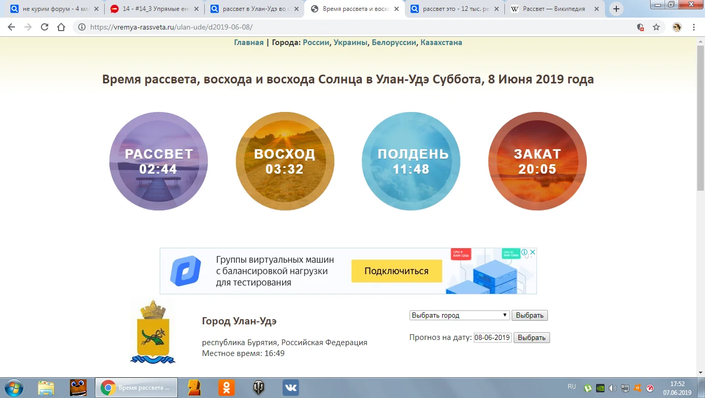Close the 'рассвет это - 12 тыс.' tab
This screenshot has height=398, width=705.
click(497, 9)
